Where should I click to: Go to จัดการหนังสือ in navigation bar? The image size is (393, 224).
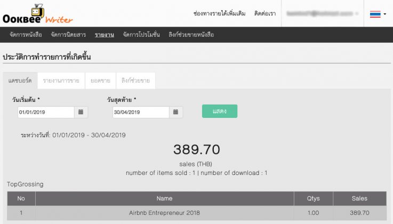[26, 35]
